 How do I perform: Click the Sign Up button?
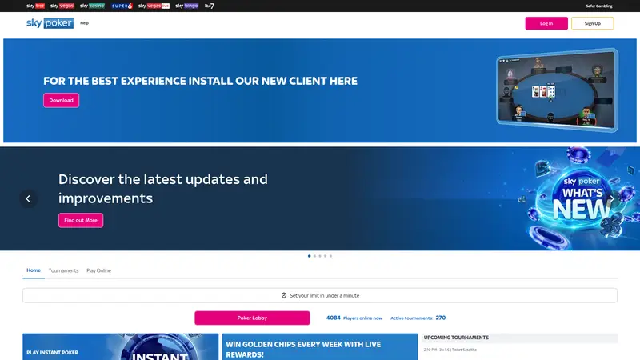[593, 23]
